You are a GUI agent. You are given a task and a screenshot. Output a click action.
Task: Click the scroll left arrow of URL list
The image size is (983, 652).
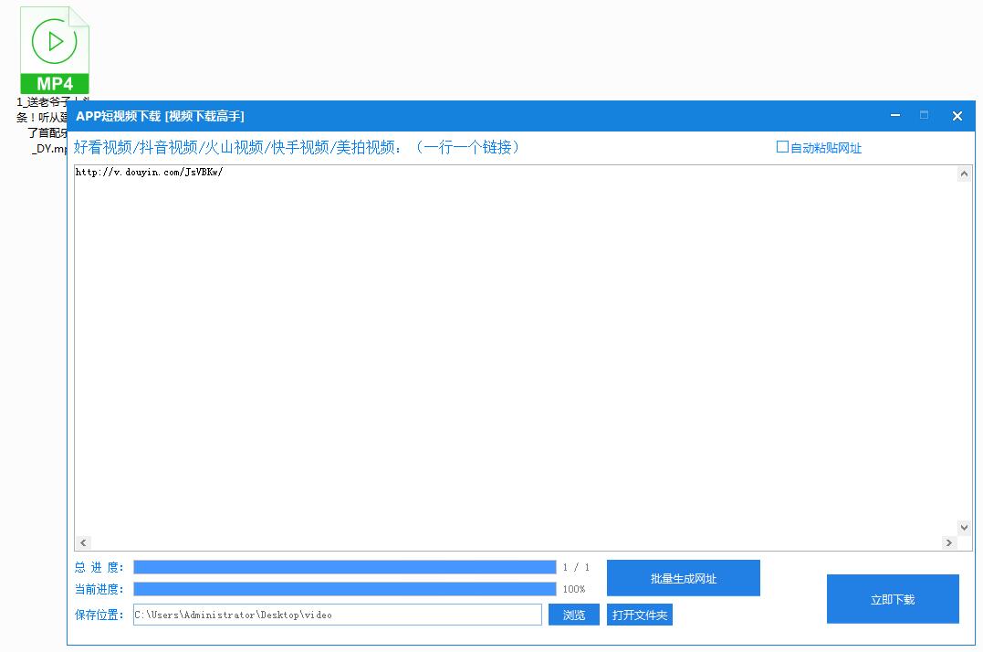[x=83, y=542]
